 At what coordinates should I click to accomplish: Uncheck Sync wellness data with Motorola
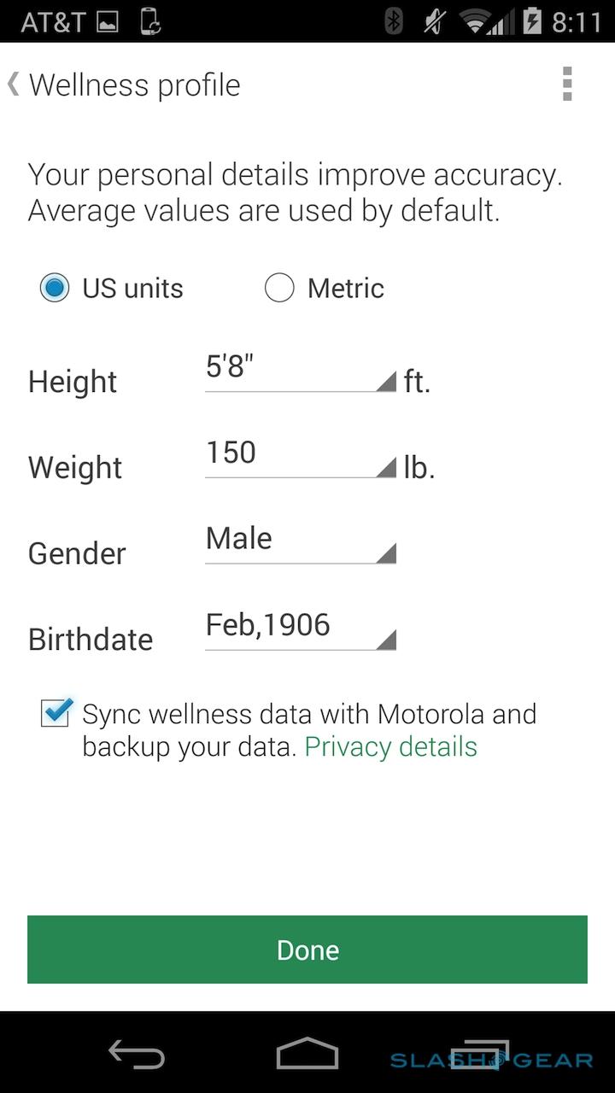(56, 713)
